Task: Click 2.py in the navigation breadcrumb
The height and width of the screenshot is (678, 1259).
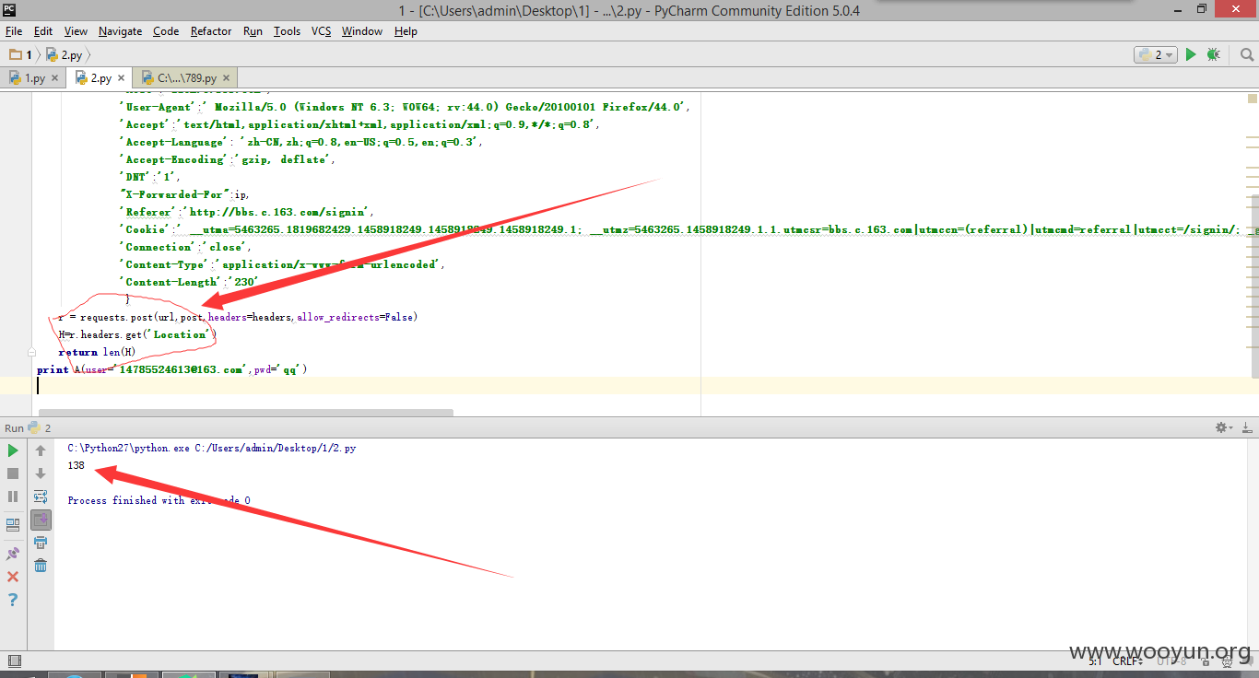Action: coord(65,55)
